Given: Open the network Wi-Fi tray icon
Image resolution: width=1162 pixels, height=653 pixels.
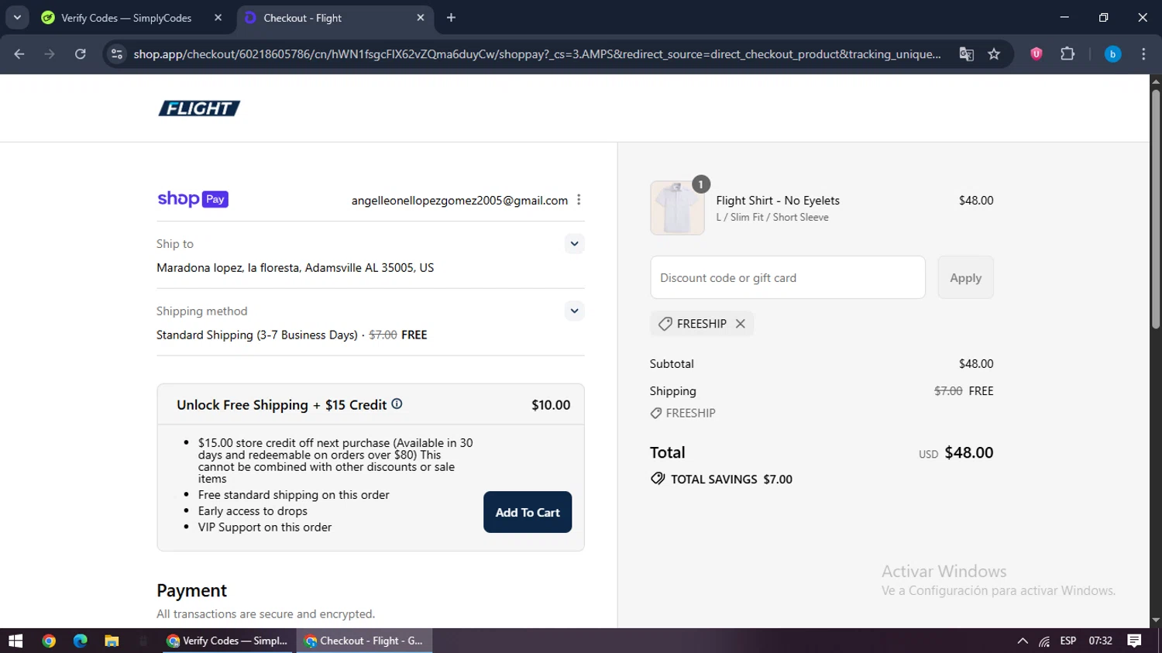Looking at the screenshot, I should 1044,641.
